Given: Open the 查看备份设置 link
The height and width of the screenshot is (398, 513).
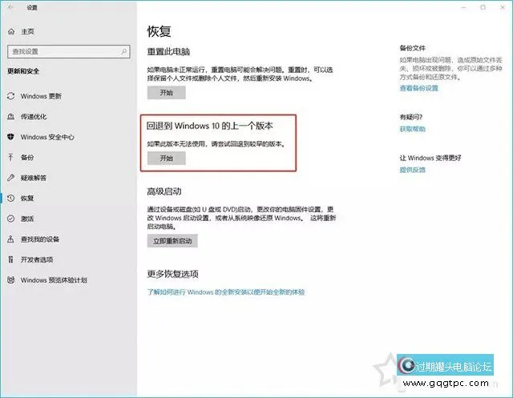Looking at the screenshot, I should tap(418, 88).
